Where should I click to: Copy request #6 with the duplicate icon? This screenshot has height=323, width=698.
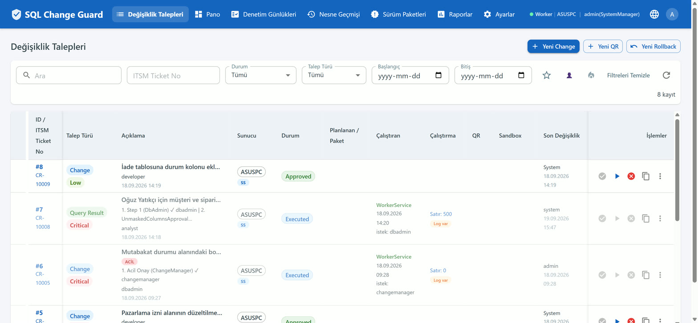coord(646,275)
